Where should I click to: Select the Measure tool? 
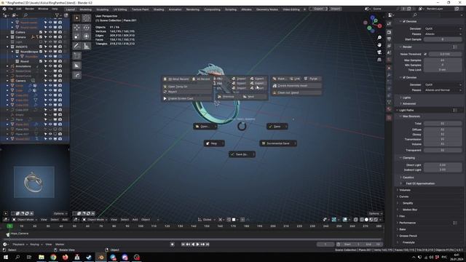click(87, 46)
